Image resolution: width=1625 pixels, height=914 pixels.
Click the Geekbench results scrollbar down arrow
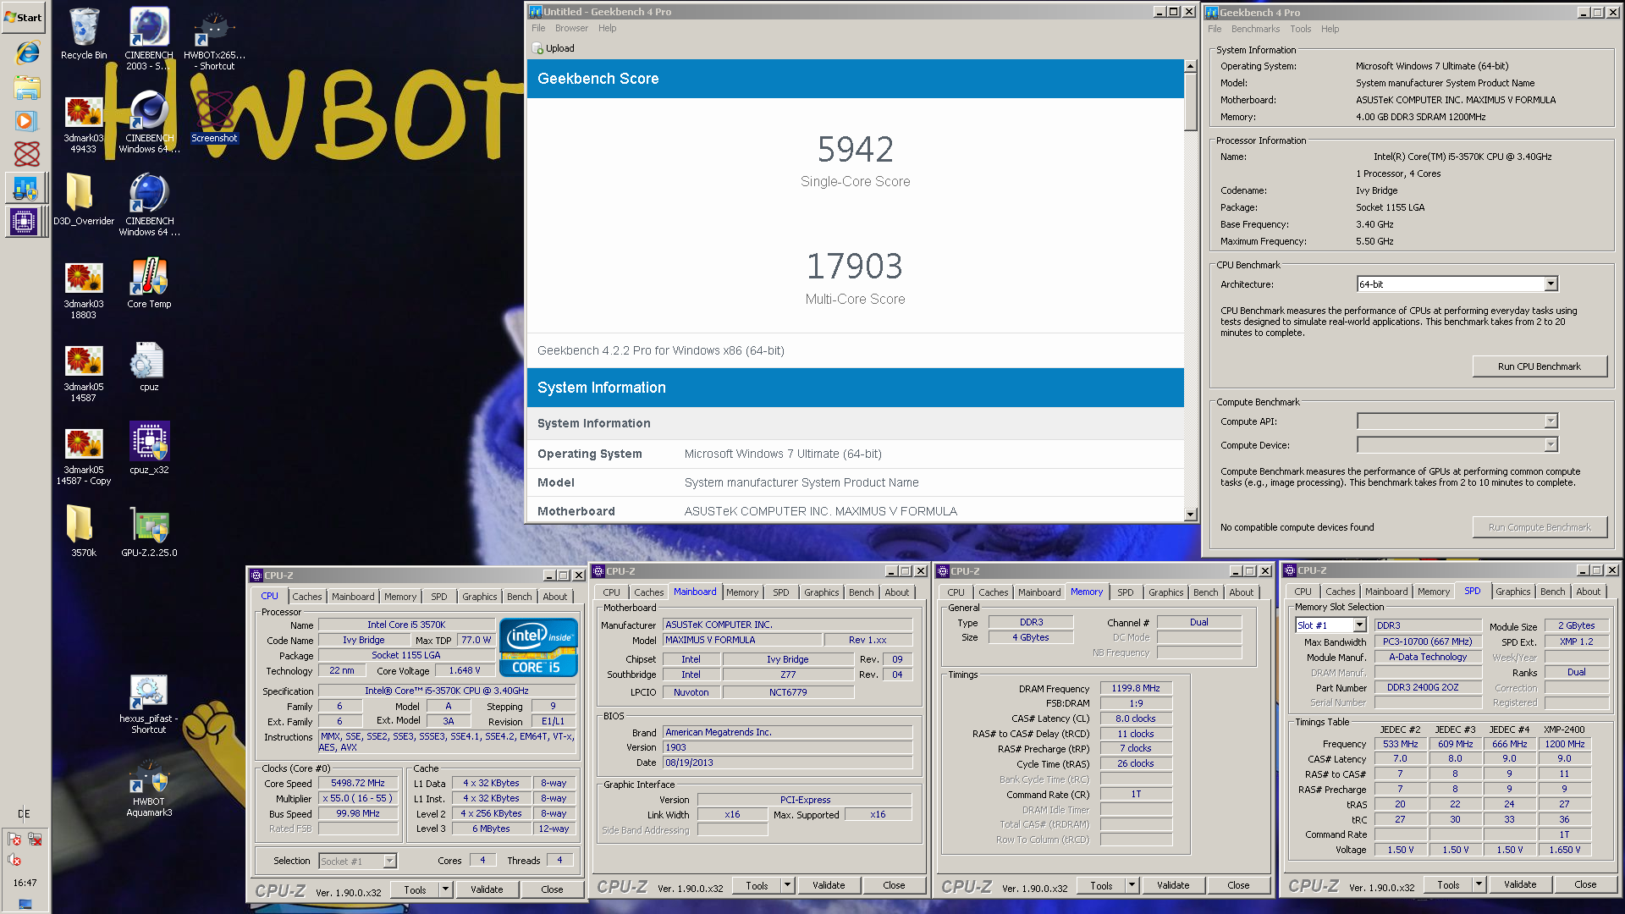tap(1191, 515)
